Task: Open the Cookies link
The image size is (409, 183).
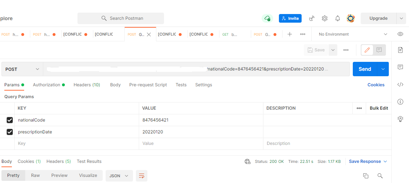Action: 376,84
